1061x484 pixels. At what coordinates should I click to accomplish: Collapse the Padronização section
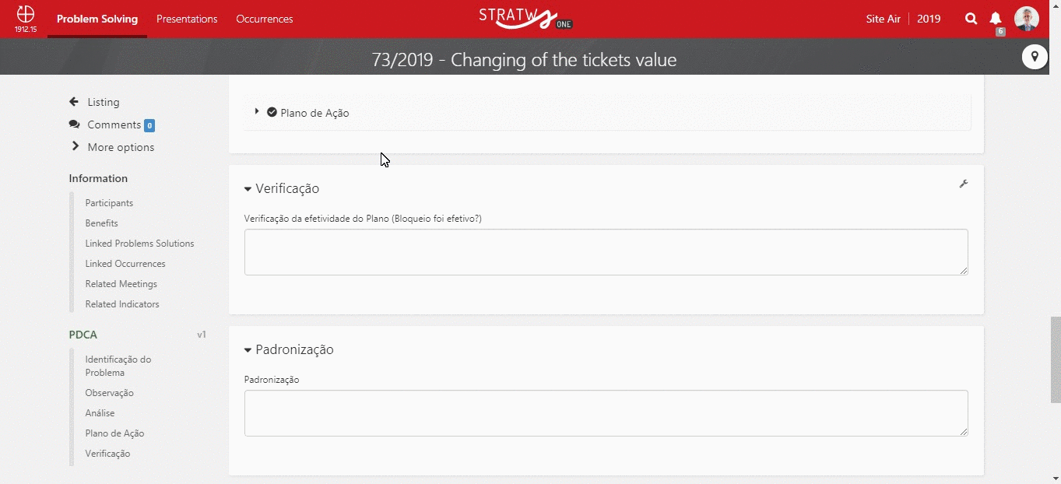tap(248, 350)
